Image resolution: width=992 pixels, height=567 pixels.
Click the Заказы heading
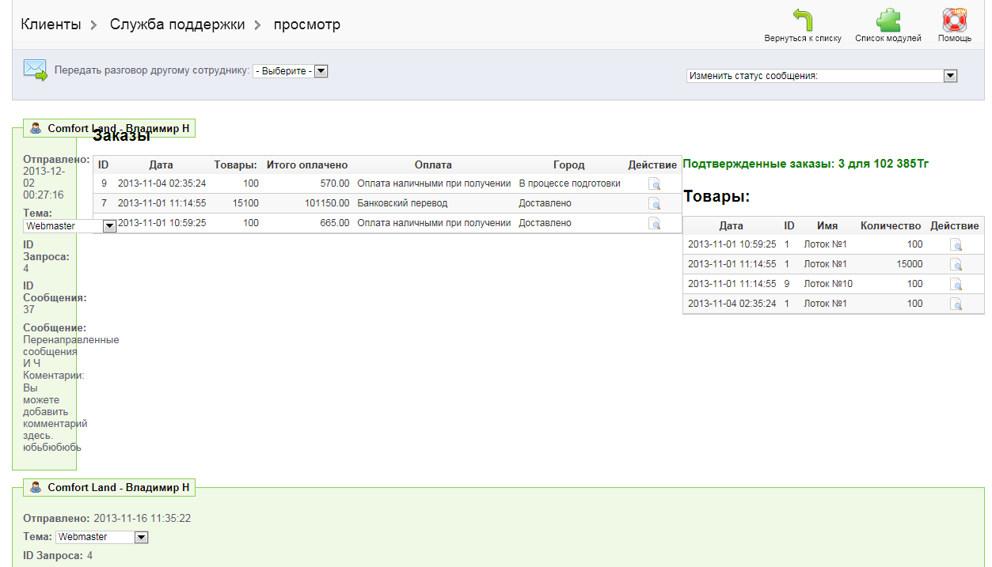coord(122,135)
